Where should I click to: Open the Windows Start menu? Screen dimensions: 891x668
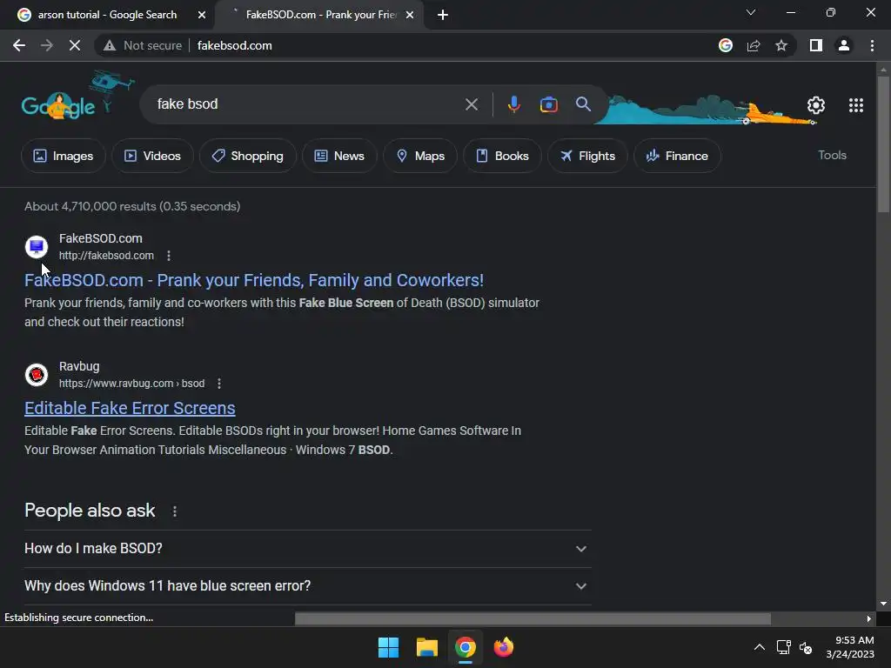[x=388, y=647]
